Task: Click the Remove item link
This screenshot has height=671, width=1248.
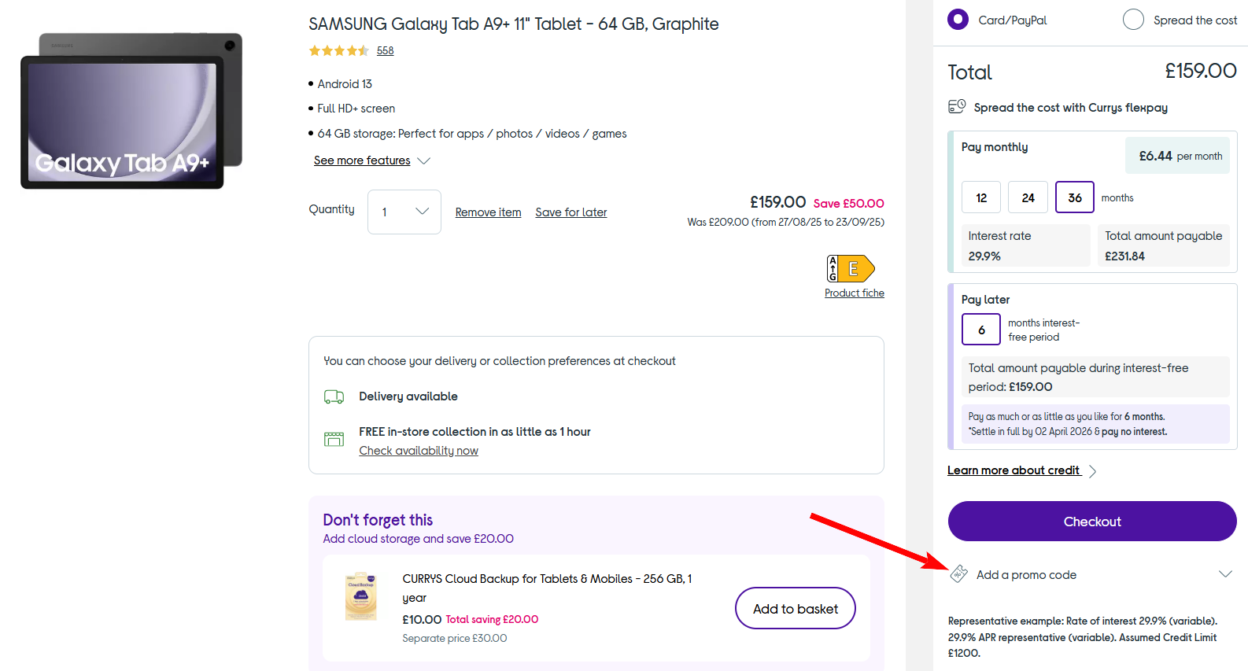Action: [x=488, y=212]
